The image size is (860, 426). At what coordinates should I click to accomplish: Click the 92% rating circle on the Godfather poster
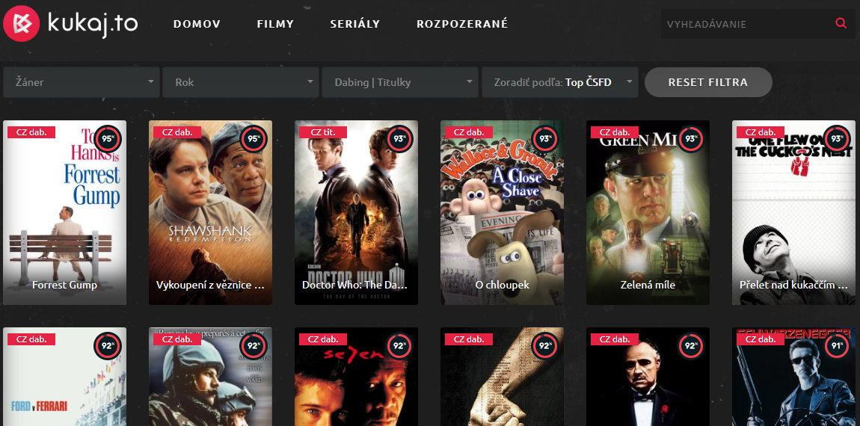[691, 346]
